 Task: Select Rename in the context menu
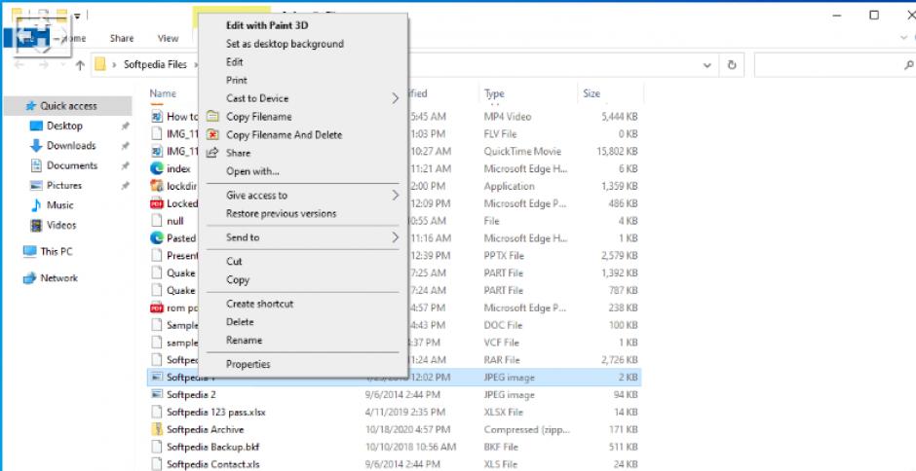[x=244, y=341]
